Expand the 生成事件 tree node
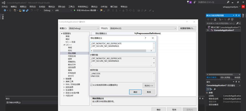Image resolution: width=246 pixels, height=111 pixels. pyautogui.click(x=64, y=90)
